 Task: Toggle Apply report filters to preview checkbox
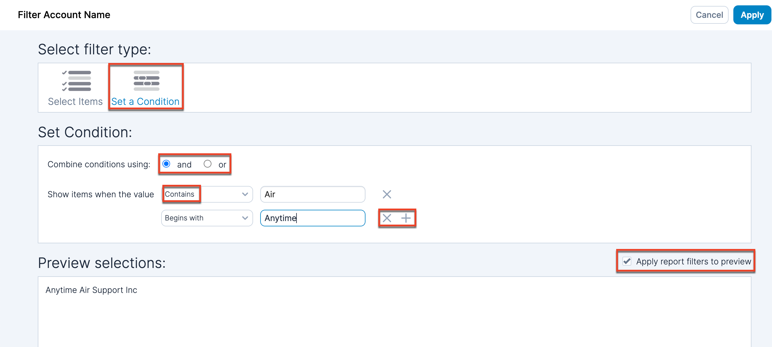pos(627,261)
